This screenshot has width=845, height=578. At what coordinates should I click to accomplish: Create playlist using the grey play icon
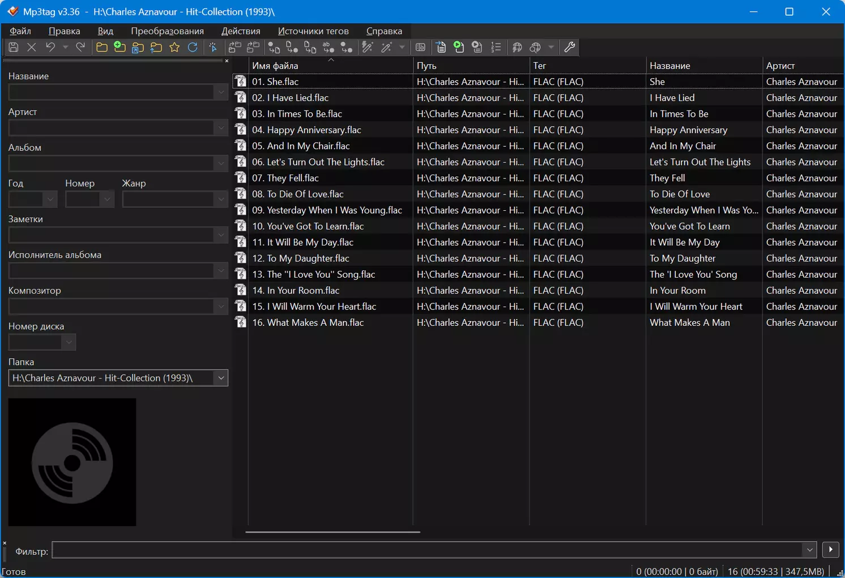tap(477, 48)
